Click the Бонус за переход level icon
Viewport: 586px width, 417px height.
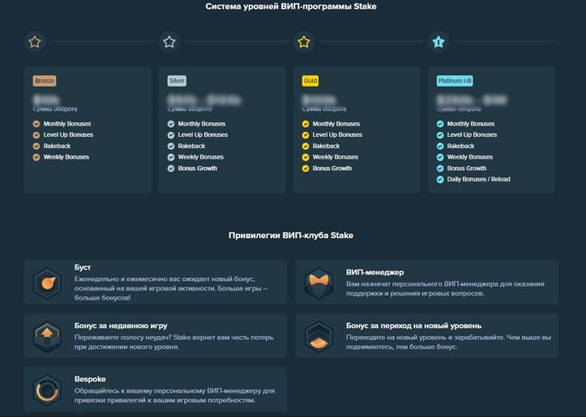tap(319, 336)
